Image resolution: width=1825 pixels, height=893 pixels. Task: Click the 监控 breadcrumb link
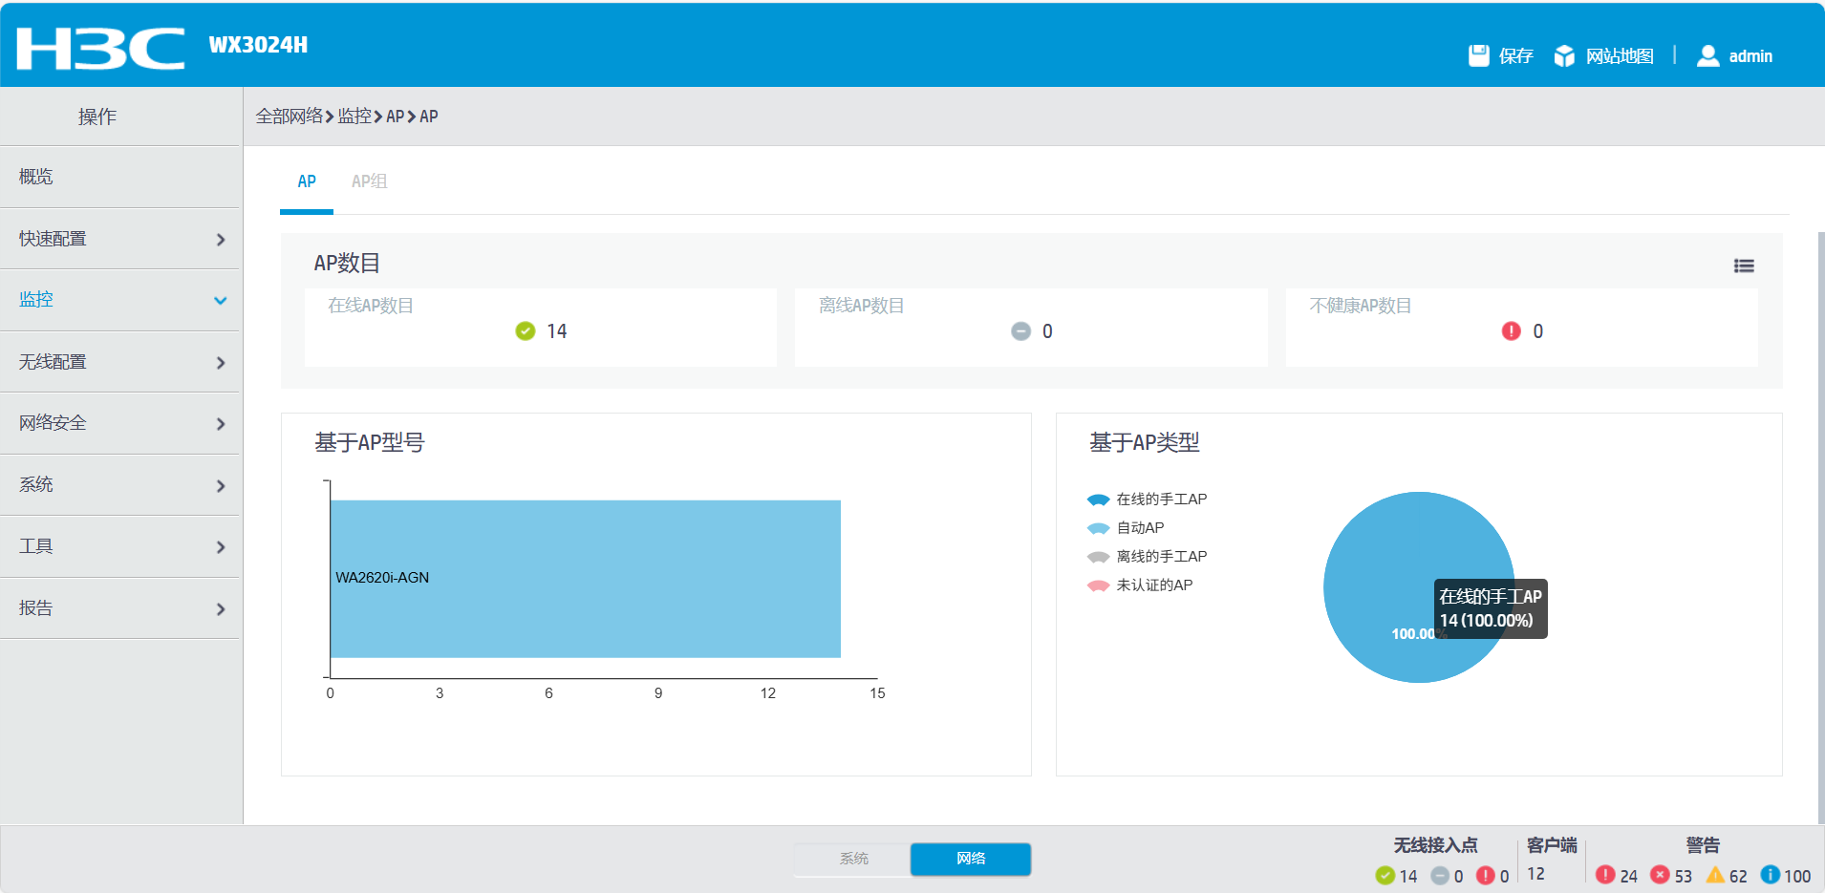[354, 116]
